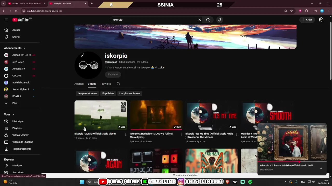
Task: Open the Abonnements section chevron
Action: click(24, 48)
